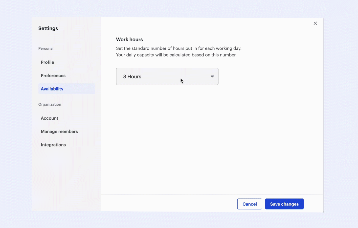358x228 pixels.
Task: Click the Personal section label
Action: [46, 48]
